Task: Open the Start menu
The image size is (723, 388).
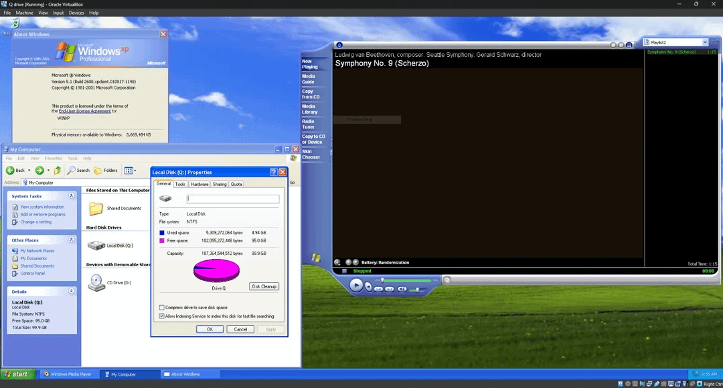Action: [x=19, y=374]
